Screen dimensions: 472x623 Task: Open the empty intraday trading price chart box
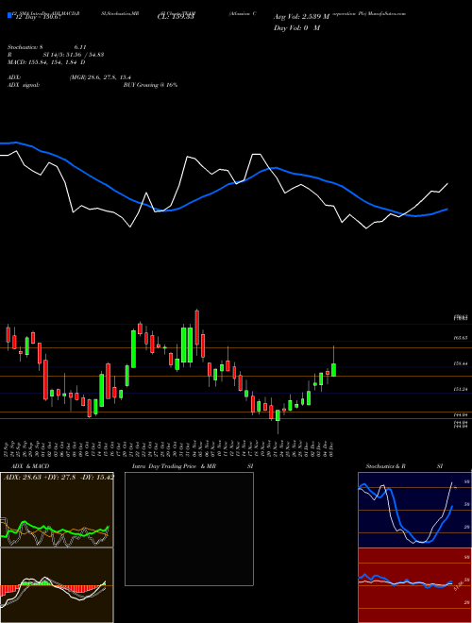pyautogui.click(x=189, y=529)
